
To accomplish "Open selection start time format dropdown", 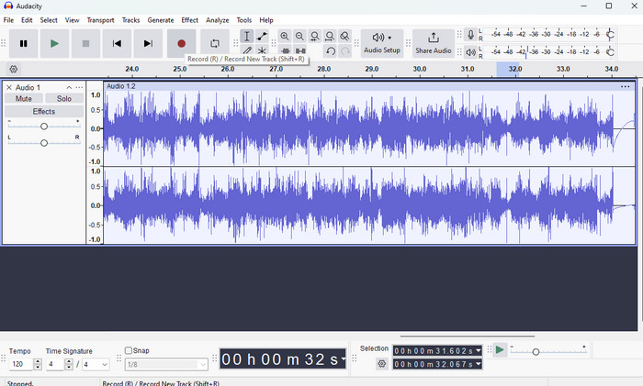I will 479,351.
